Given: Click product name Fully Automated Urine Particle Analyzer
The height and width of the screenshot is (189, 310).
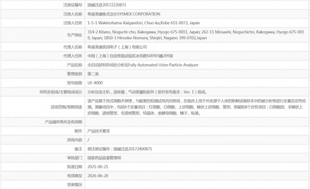Looking at the screenshot, I should coord(163,65).
